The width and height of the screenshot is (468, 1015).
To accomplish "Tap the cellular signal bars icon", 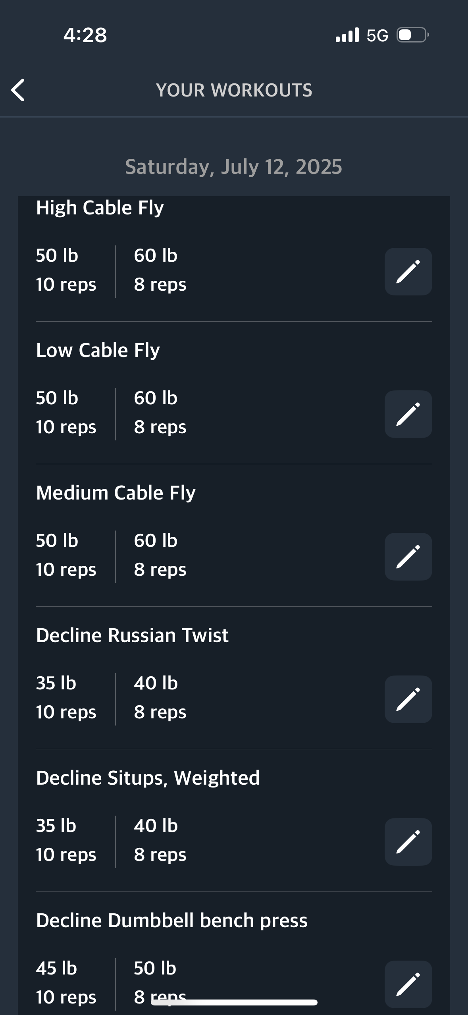I will [x=347, y=35].
